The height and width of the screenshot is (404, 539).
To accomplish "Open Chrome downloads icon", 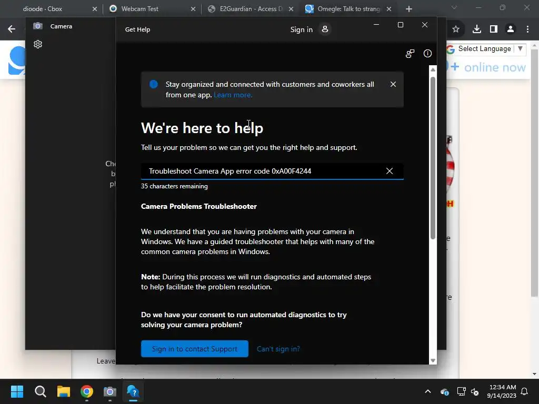I will (476, 29).
